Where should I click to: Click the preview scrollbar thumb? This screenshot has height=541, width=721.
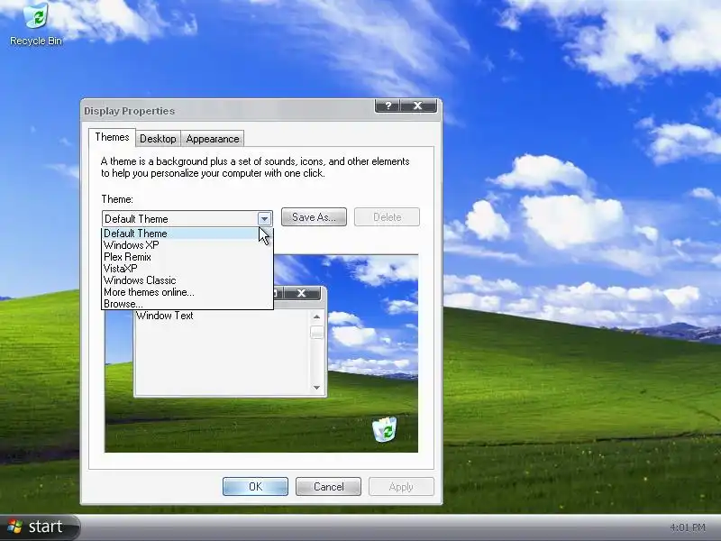click(x=317, y=332)
